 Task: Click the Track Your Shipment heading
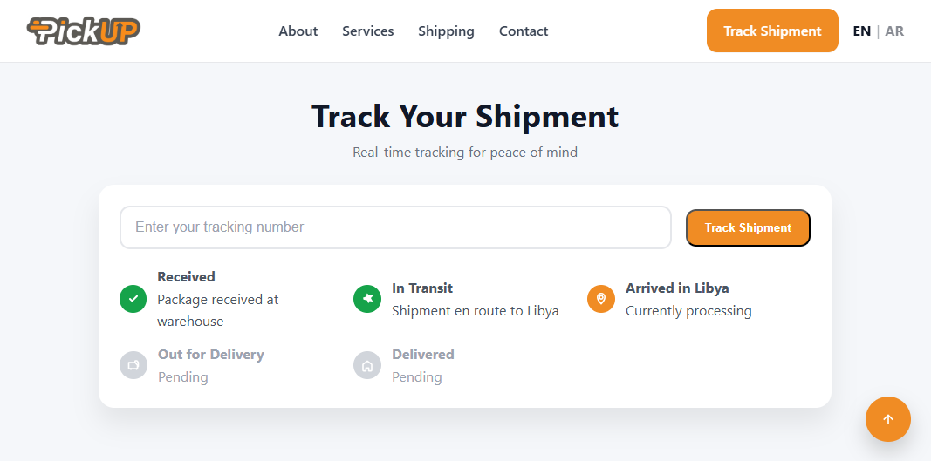[465, 117]
